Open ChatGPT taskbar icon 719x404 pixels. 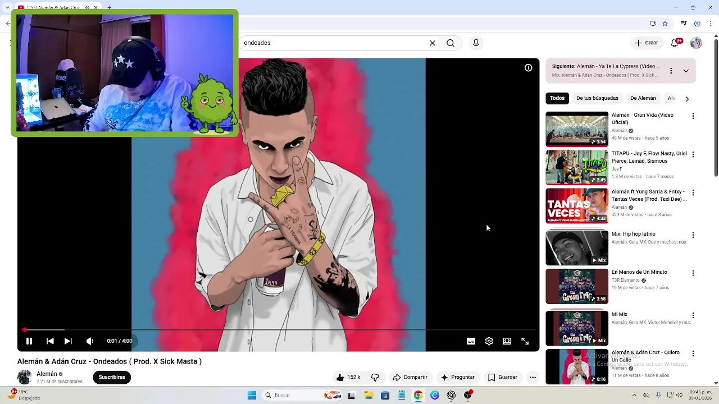point(451,395)
